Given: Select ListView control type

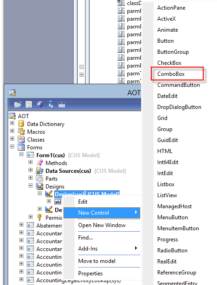Looking at the screenshot, I should coord(167,195).
